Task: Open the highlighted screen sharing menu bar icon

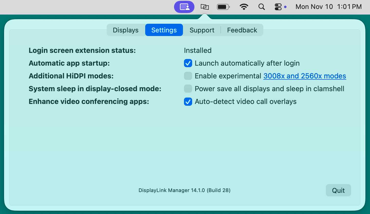Action: click(184, 7)
